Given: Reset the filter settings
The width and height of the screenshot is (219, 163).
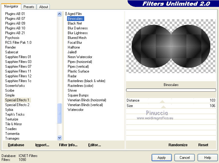Looking at the screenshot, I should pos(203,145).
